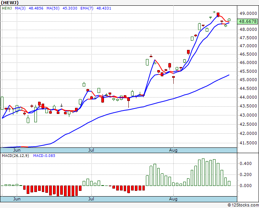Select the MA(3) value 48.4856
This screenshot has width=259, height=208.
pos(36,8)
